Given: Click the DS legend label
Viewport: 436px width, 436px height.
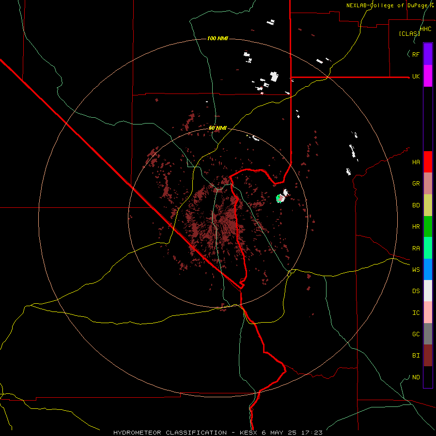Looking at the screenshot, I should (x=416, y=291).
